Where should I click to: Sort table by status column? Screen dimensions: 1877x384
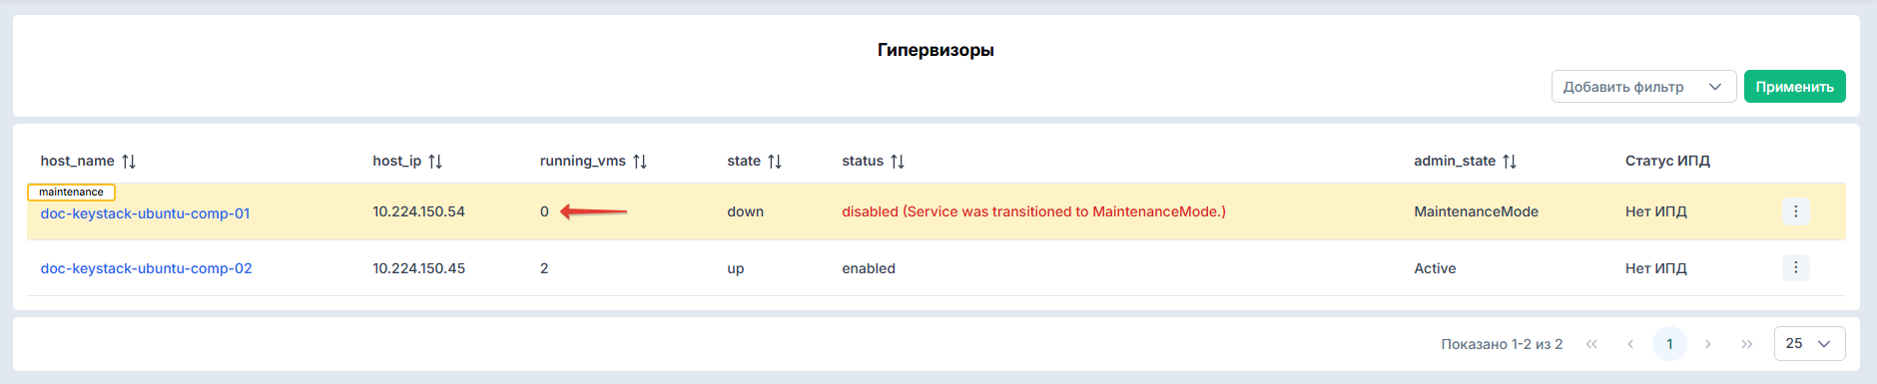pos(898,162)
